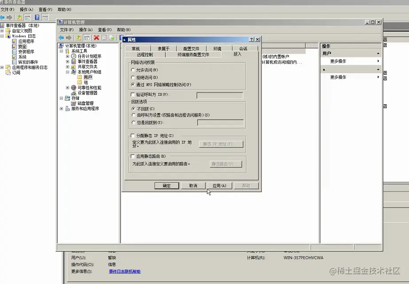Toggle show/hide console tree in Computer Management
Viewport: 409px width, 284px height.
pyautogui.click(x=86, y=38)
